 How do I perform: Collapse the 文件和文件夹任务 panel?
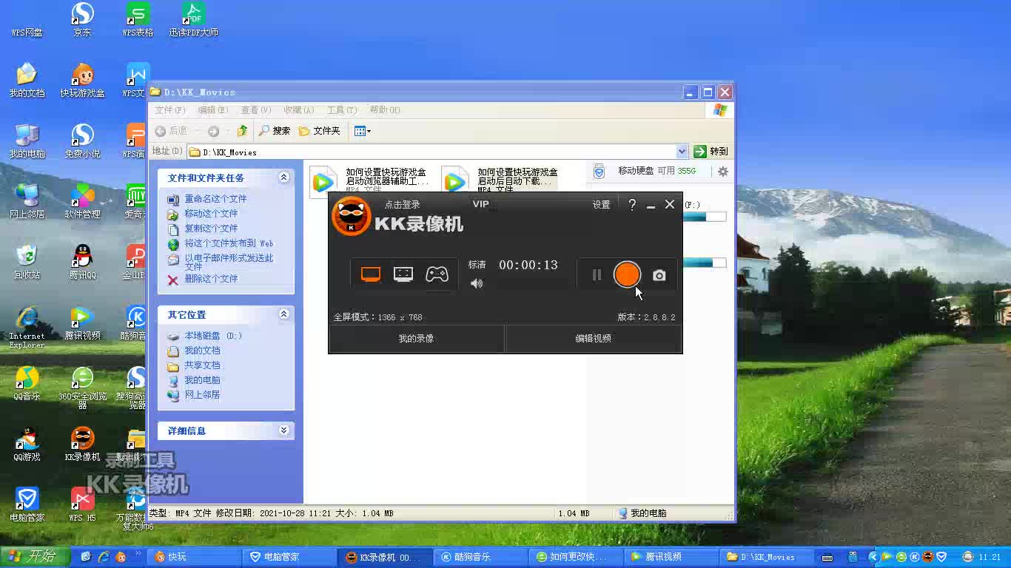[x=283, y=177]
